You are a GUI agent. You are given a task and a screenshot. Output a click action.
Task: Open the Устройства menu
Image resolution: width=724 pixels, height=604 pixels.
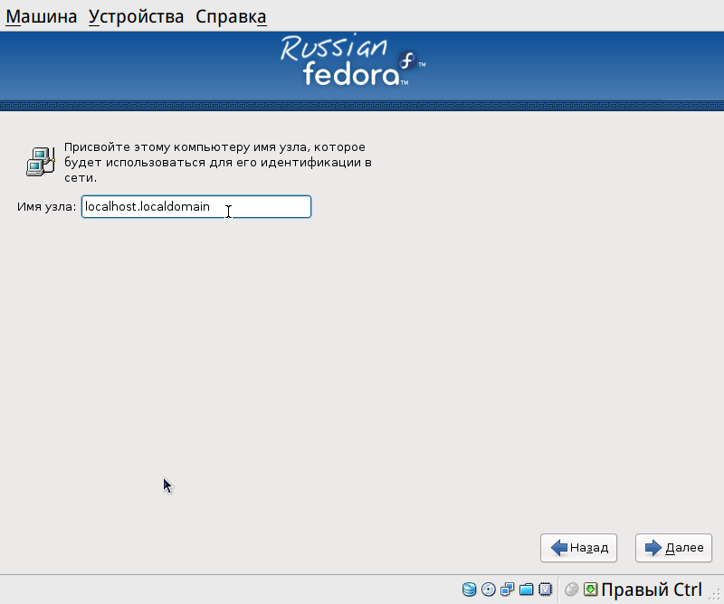(137, 16)
